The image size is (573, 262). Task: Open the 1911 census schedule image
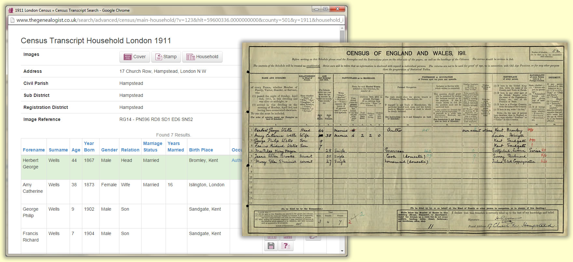pos(404,139)
